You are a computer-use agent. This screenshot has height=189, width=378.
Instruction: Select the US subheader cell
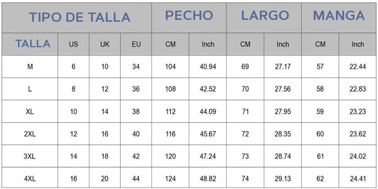73,44
